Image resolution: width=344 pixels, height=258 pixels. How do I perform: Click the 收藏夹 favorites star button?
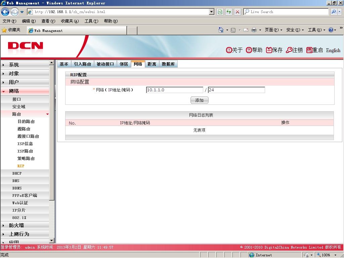(x=11, y=30)
